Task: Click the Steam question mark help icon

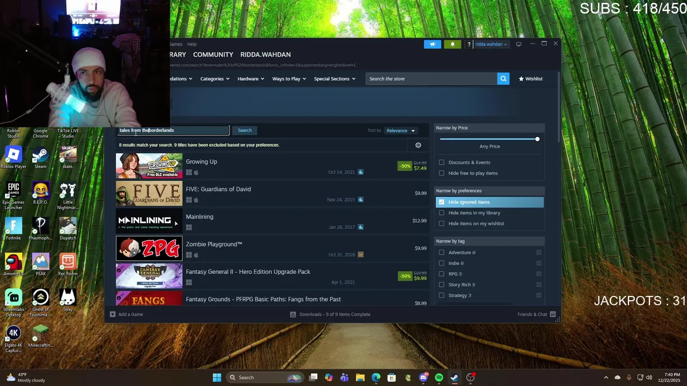Action: tap(469, 44)
